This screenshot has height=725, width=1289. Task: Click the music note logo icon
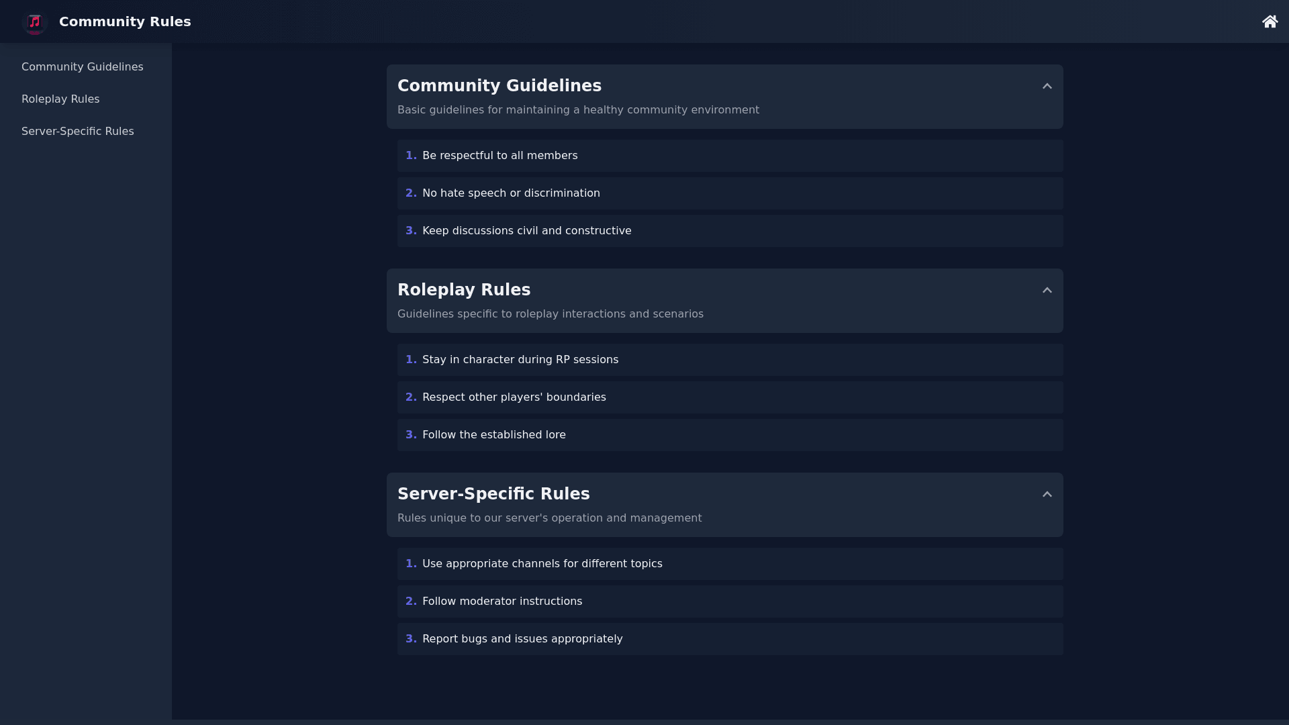[x=35, y=22]
